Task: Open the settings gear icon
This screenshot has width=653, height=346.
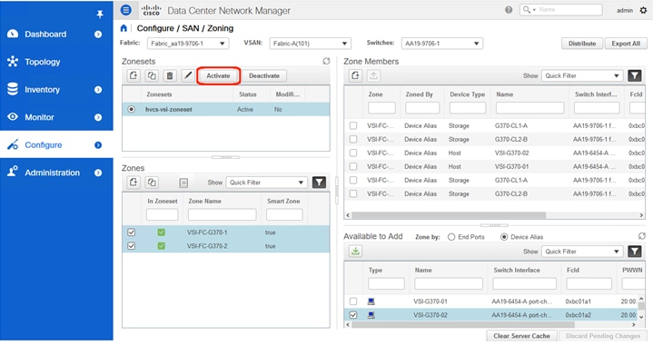Action: [x=643, y=10]
